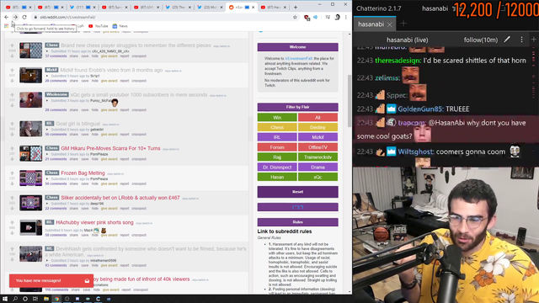Go back using the browser back arrow

click(x=6, y=17)
